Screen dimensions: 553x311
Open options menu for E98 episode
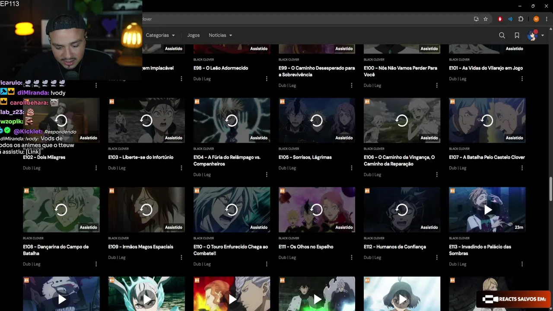tap(267, 79)
